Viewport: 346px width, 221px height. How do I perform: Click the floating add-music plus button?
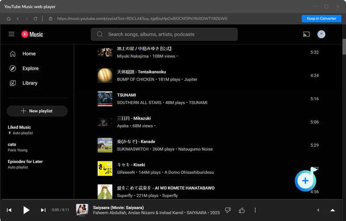click(x=305, y=181)
